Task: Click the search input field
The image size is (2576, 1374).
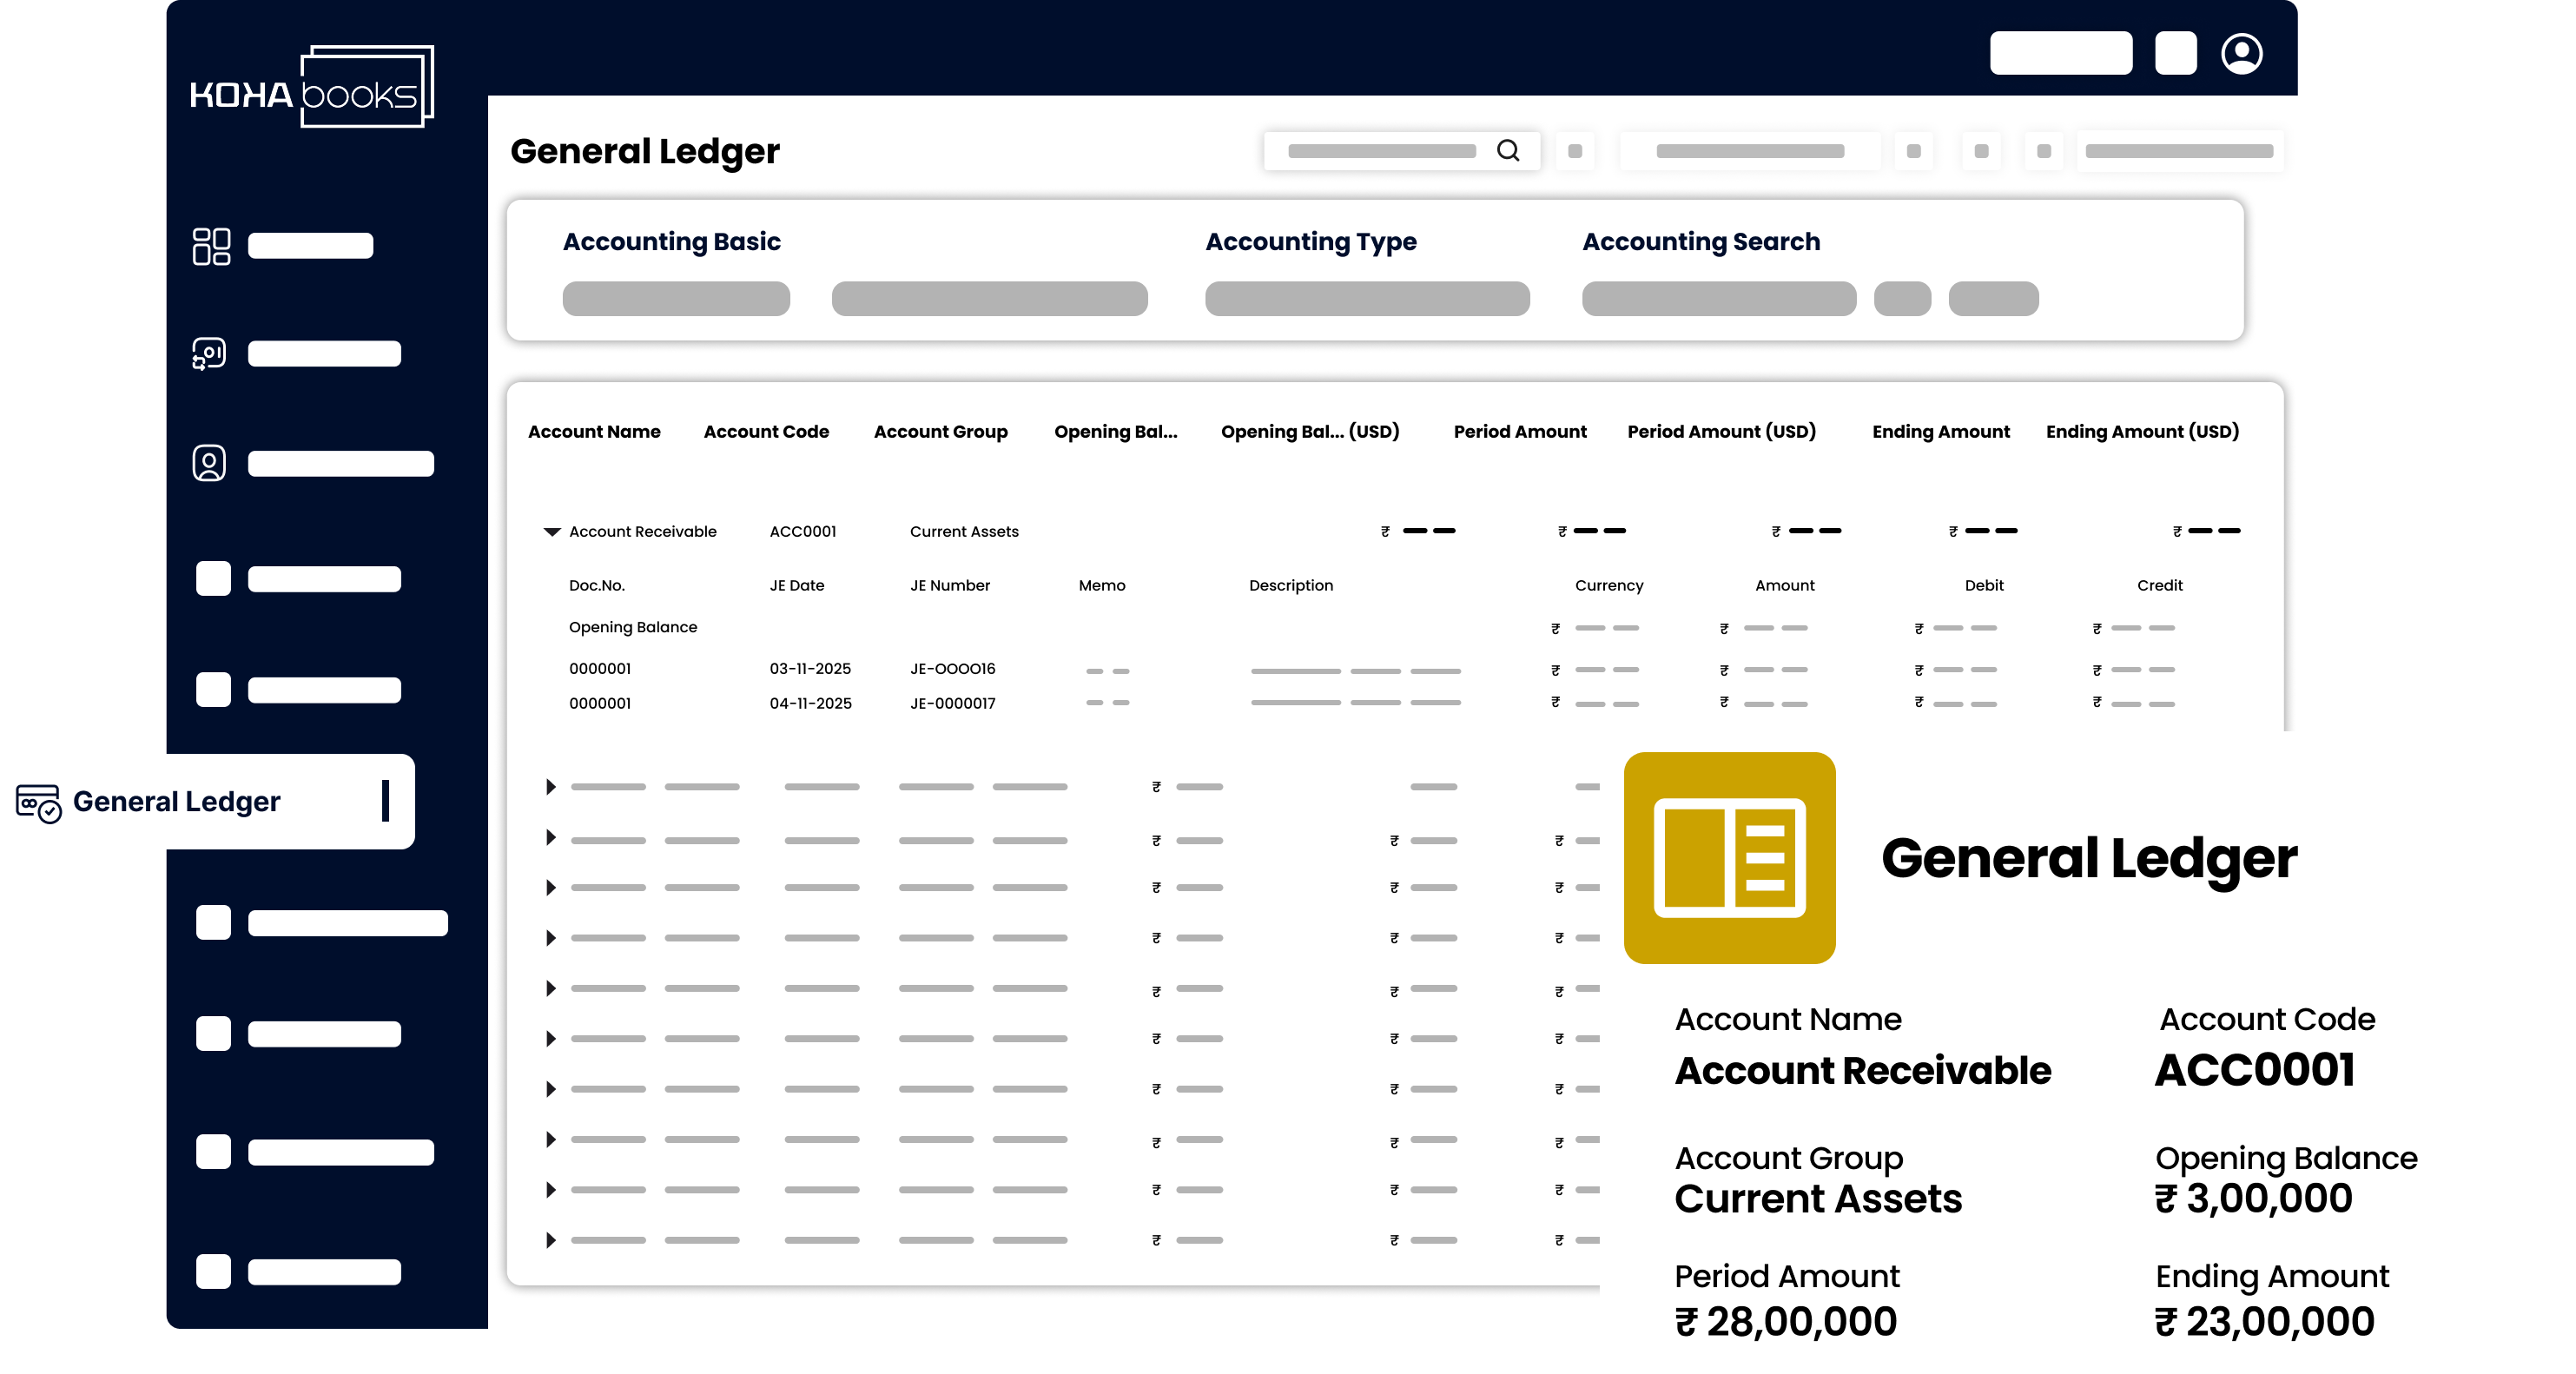Action: coord(1380,151)
